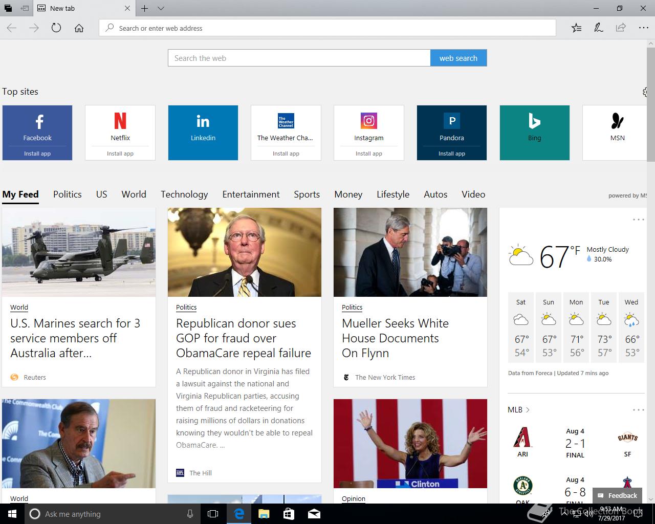Open page settings gear icon
The height and width of the screenshot is (524, 655).
pyautogui.click(x=645, y=92)
